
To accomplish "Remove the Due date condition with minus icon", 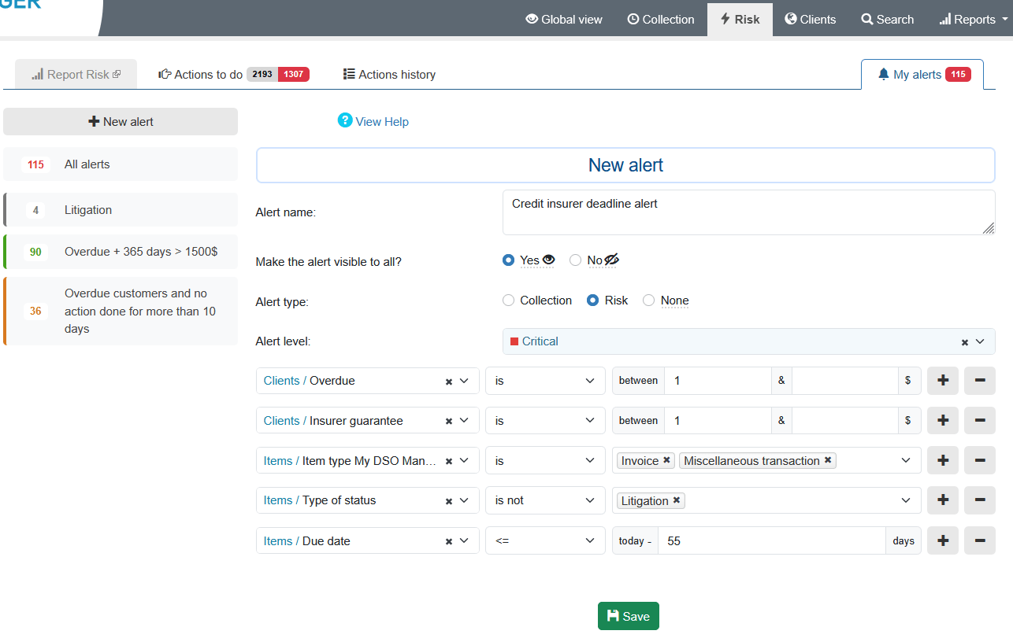I will click(x=980, y=540).
